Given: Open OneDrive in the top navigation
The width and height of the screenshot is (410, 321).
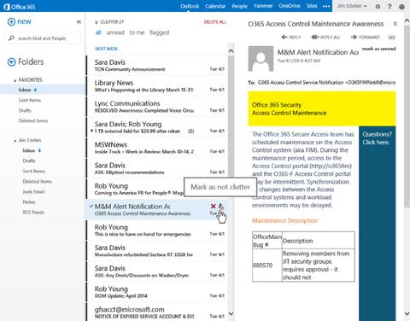Looking at the screenshot, I should click(290, 6).
